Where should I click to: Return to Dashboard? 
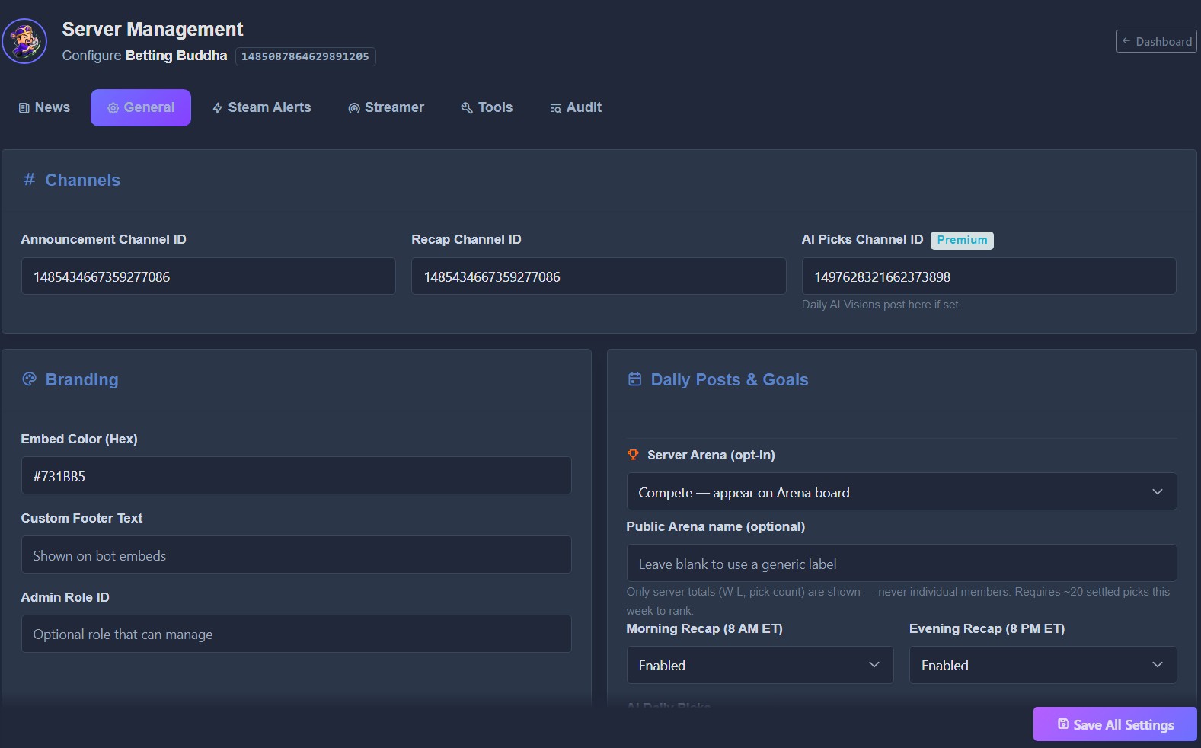(1156, 41)
